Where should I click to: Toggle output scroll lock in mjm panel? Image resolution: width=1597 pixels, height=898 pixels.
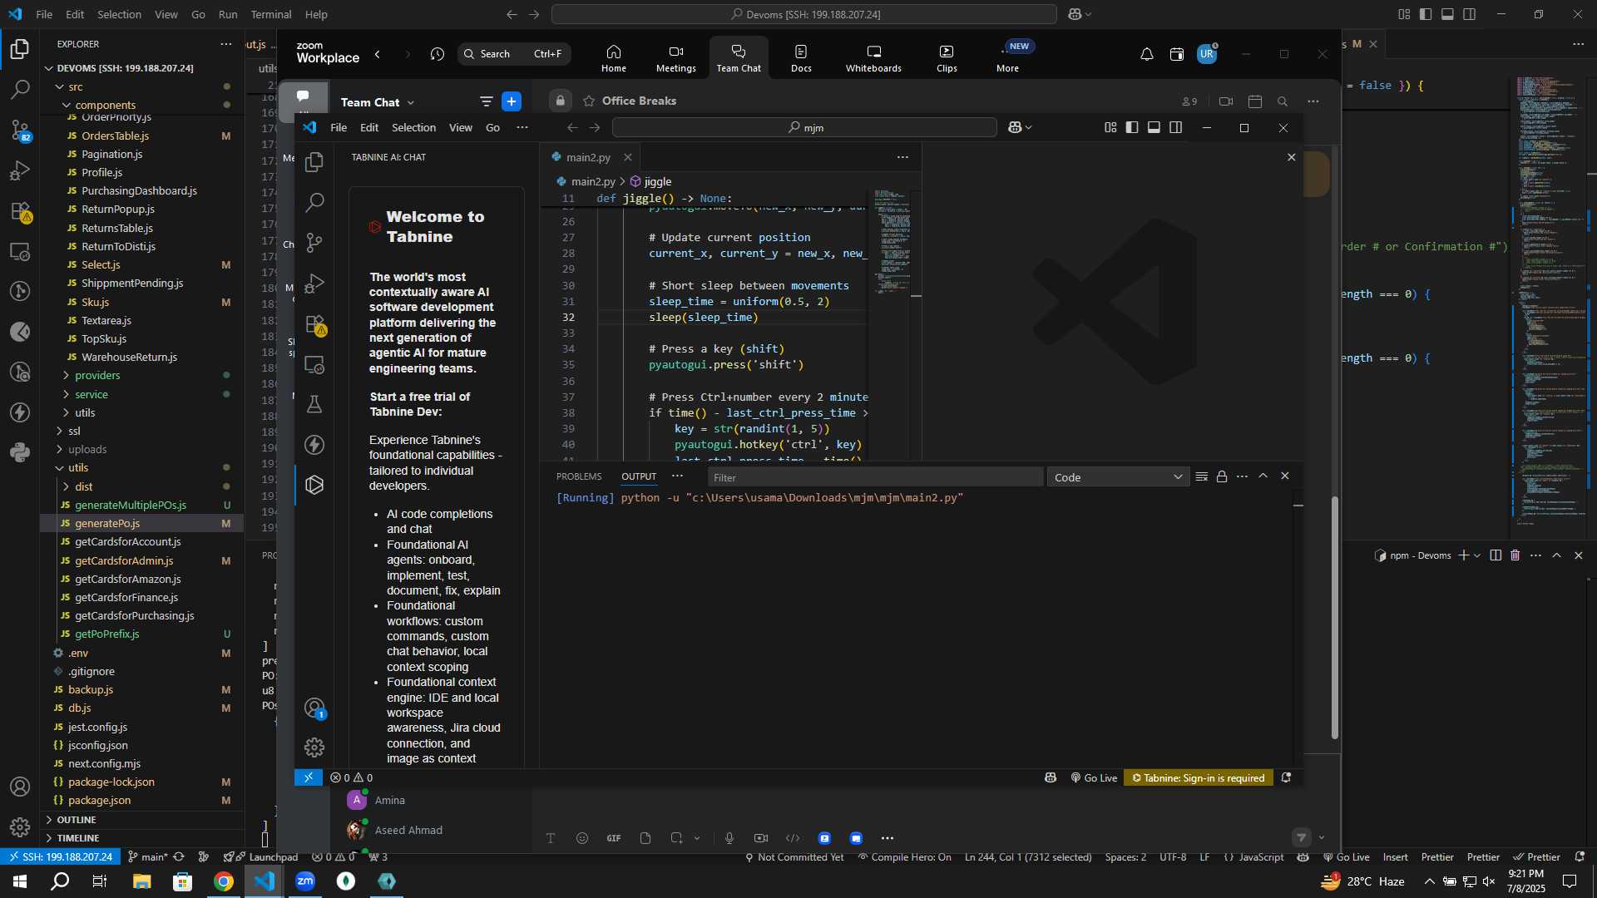pyautogui.click(x=1222, y=476)
